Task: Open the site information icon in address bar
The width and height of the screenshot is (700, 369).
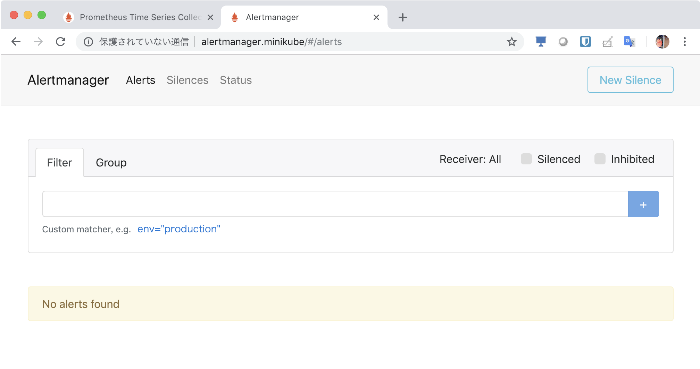Action: pos(89,42)
